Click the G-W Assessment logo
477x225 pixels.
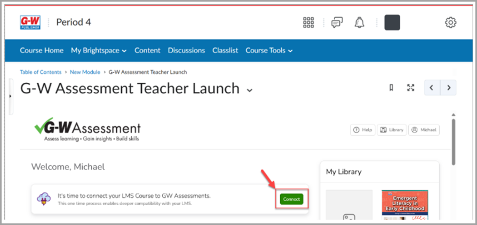click(88, 130)
